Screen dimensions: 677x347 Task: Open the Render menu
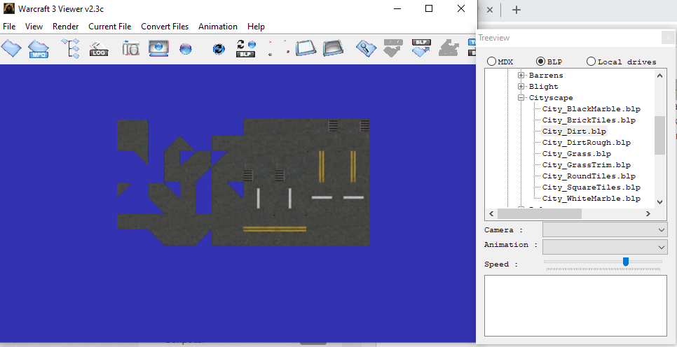point(66,27)
